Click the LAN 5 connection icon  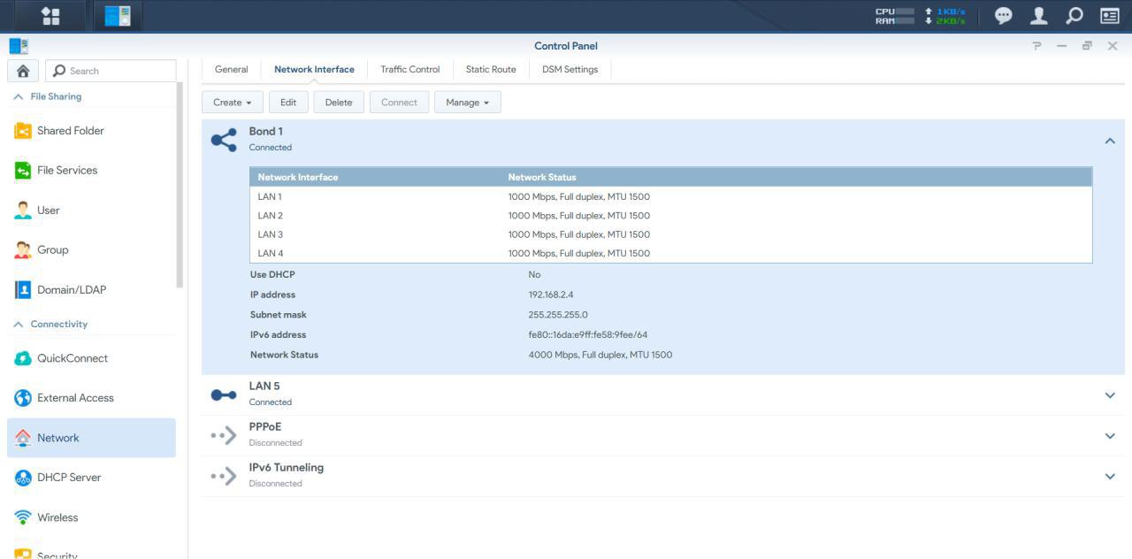point(224,394)
